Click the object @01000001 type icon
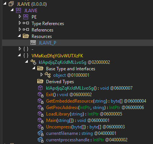Image resolution: width=153 pixels, height=144 pixels. coord(48,75)
